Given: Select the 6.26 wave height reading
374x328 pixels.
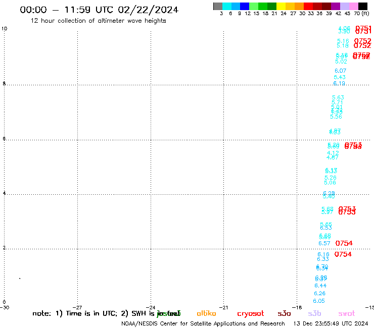Looking at the screenshot, I should (x=319, y=293).
